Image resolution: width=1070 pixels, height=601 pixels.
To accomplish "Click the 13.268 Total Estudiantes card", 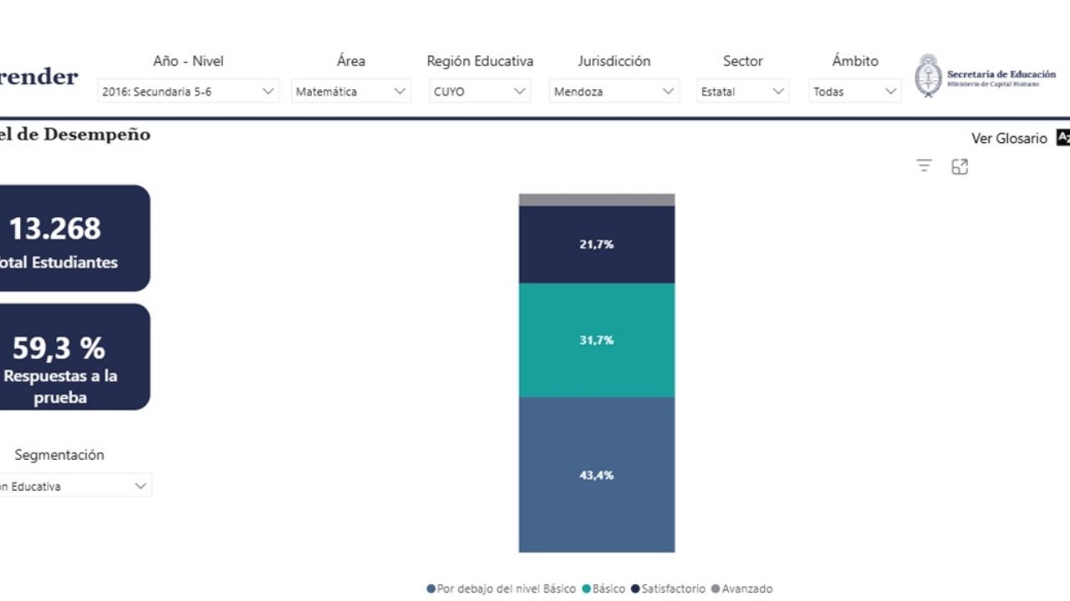I will click(67, 239).
